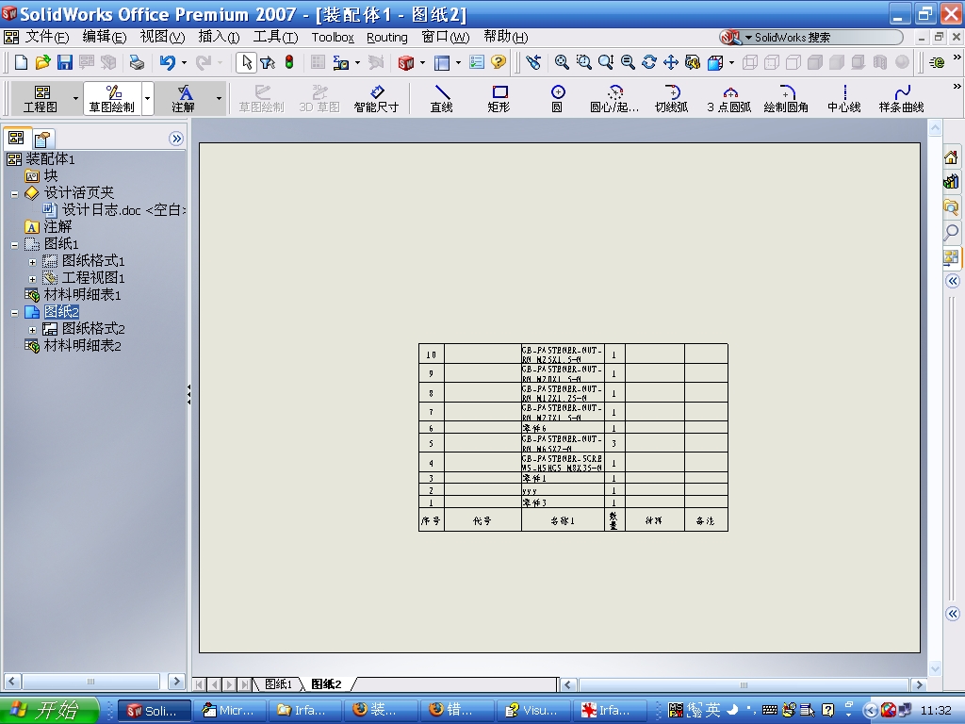Select the Line 直线 sketch tool
Image resolution: width=965 pixels, height=724 pixels.
(441, 98)
